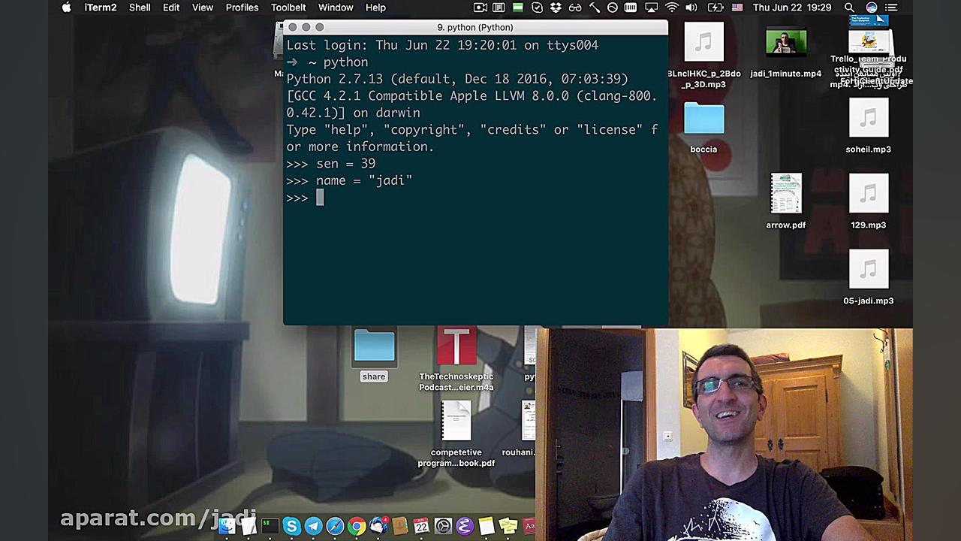
Task: Open the Apple menu
Action: (66, 8)
